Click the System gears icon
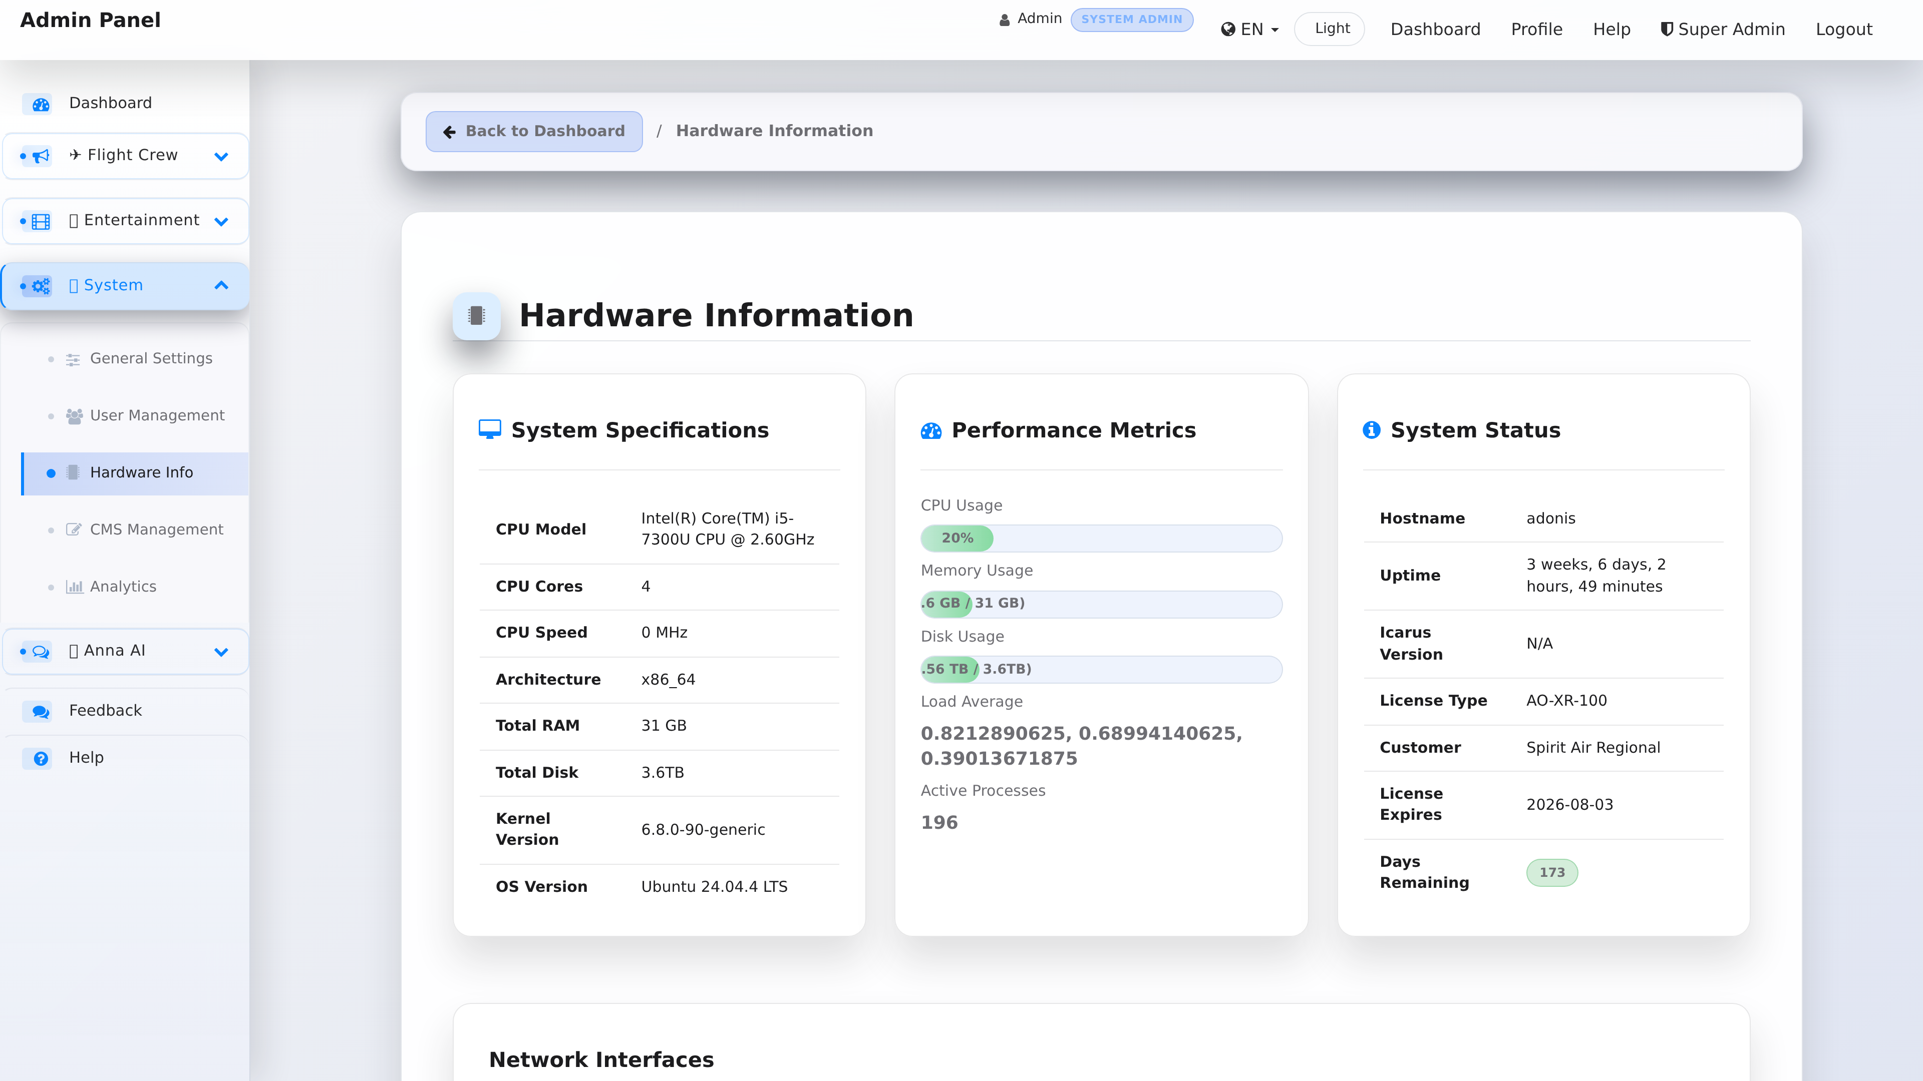The height and width of the screenshot is (1081, 1923). [40, 286]
